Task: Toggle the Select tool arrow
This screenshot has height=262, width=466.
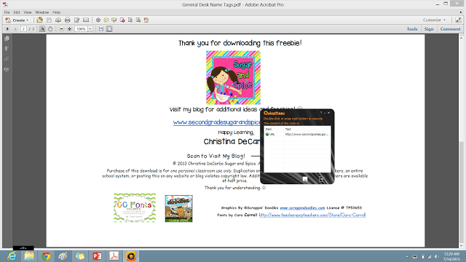Action: 42,29
